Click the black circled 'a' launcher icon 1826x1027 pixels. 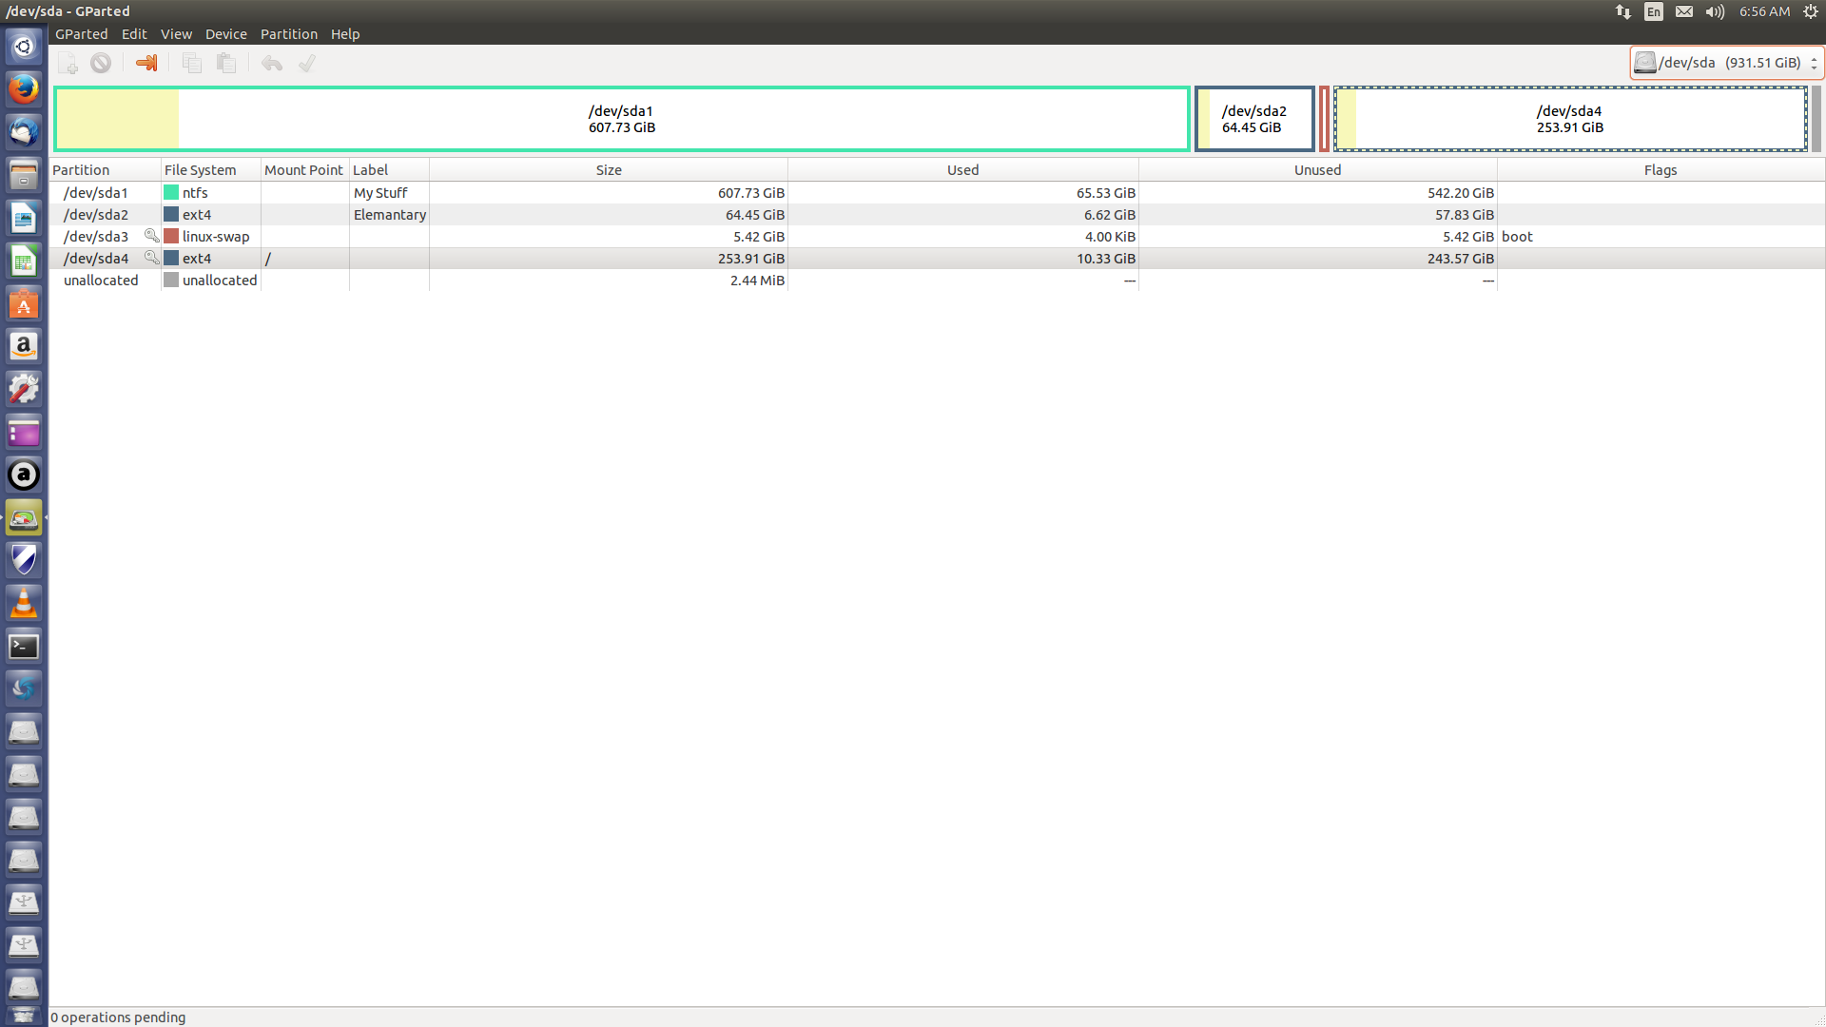click(24, 475)
